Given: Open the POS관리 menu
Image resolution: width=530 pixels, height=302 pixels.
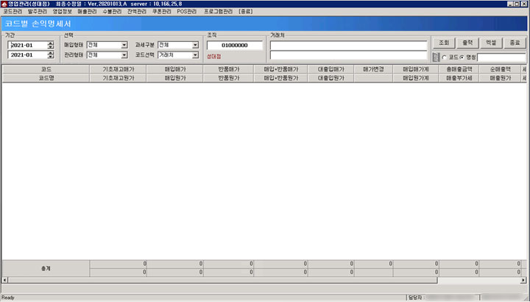Looking at the screenshot, I should [187, 12].
